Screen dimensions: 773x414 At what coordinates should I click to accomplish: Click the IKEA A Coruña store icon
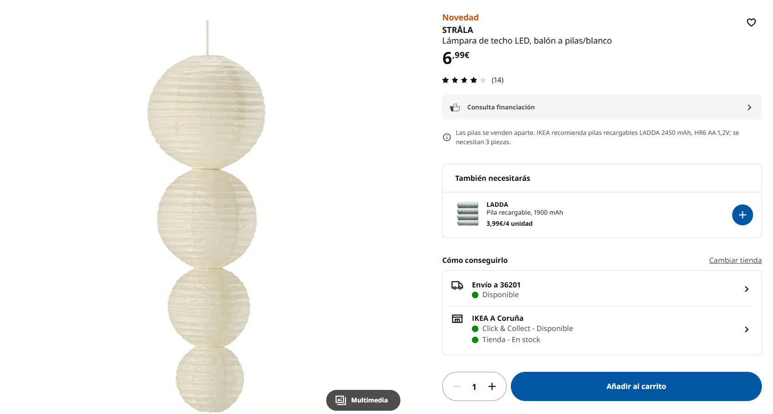coord(457,318)
